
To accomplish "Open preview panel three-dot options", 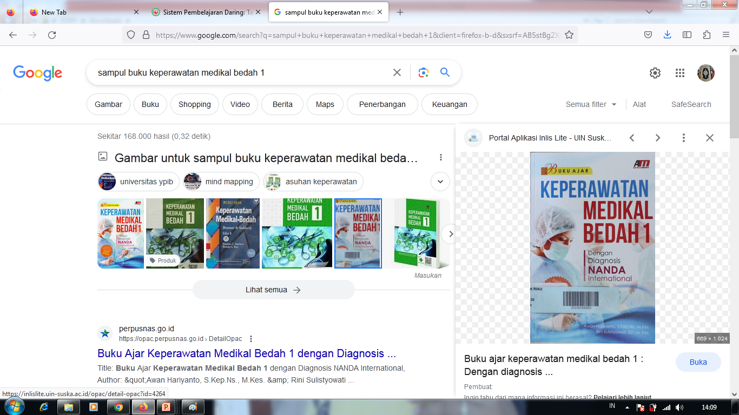I will (x=684, y=138).
